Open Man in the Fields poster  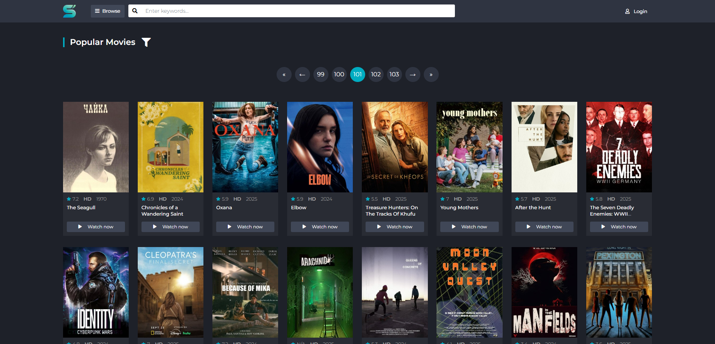click(x=544, y=292)
